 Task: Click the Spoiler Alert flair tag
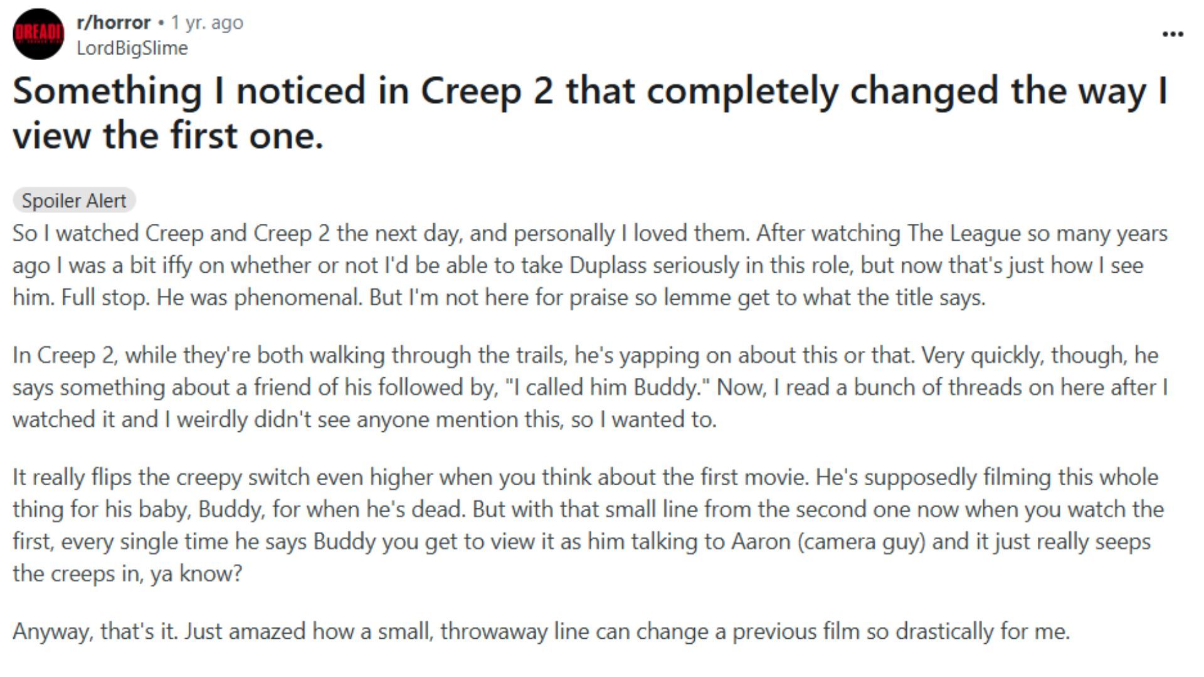74,201
